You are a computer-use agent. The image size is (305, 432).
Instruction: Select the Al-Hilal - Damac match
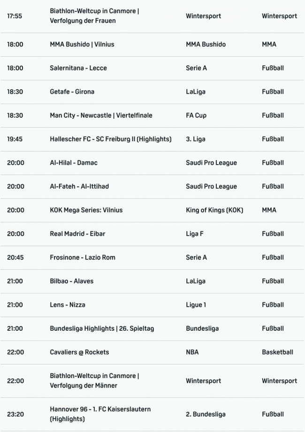74,163
